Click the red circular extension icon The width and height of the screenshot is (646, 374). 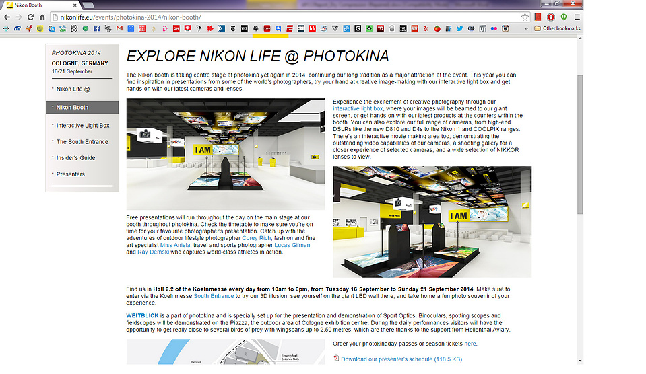[x=550, y=17]
